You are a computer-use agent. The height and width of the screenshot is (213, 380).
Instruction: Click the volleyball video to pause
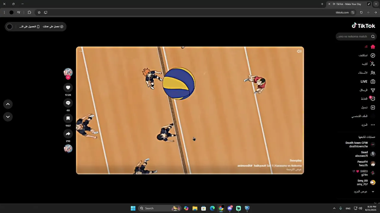[x=190, y=110]
